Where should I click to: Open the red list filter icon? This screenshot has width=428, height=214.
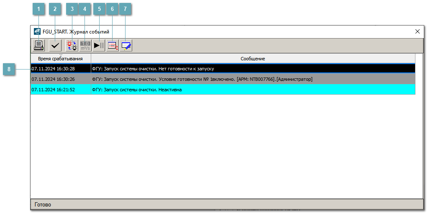coord(113,46)
